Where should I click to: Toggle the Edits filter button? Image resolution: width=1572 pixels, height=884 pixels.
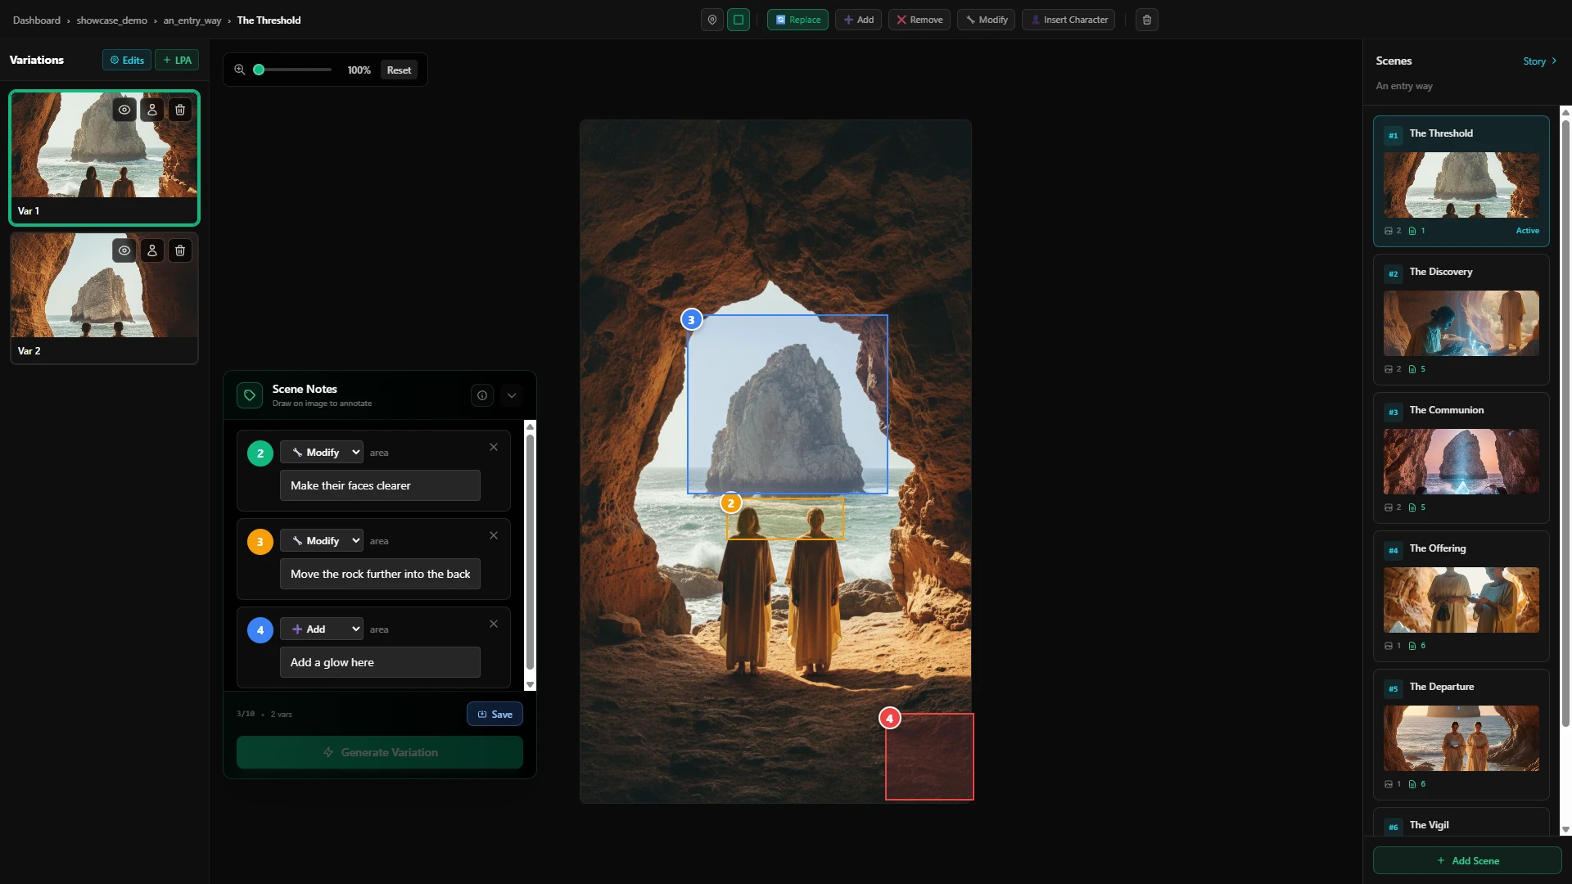coord(127,60)
